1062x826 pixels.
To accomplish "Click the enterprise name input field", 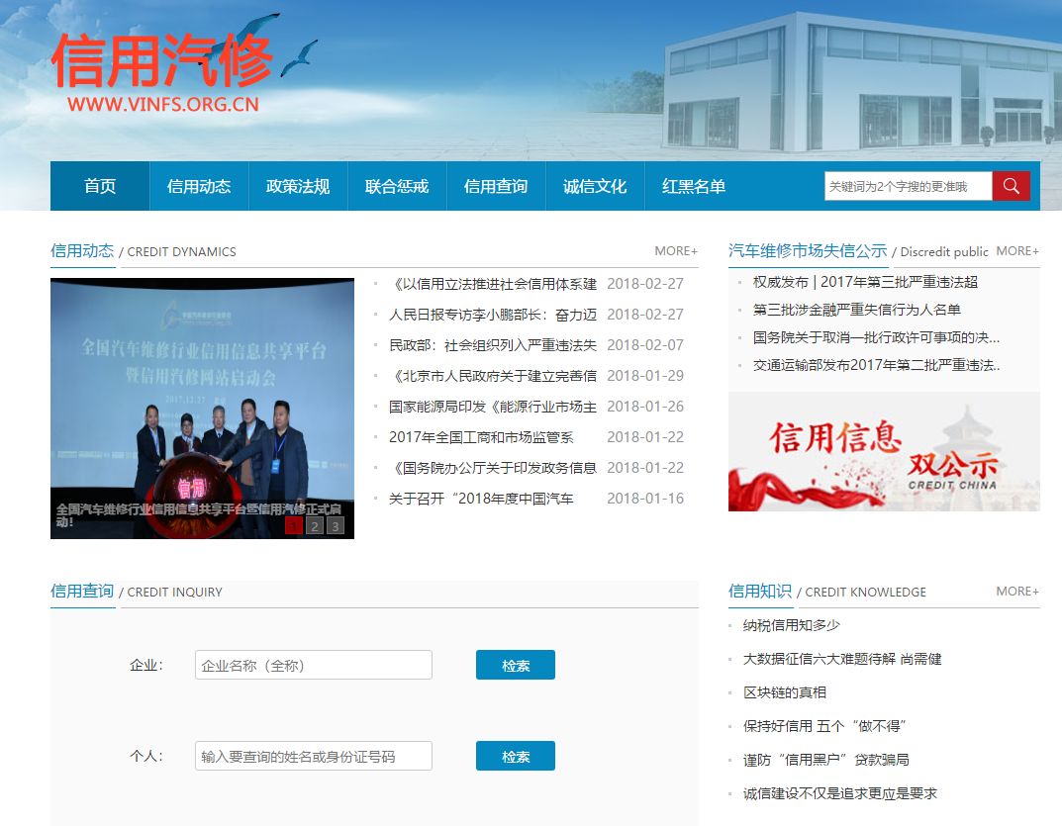I will pos(313,665).
